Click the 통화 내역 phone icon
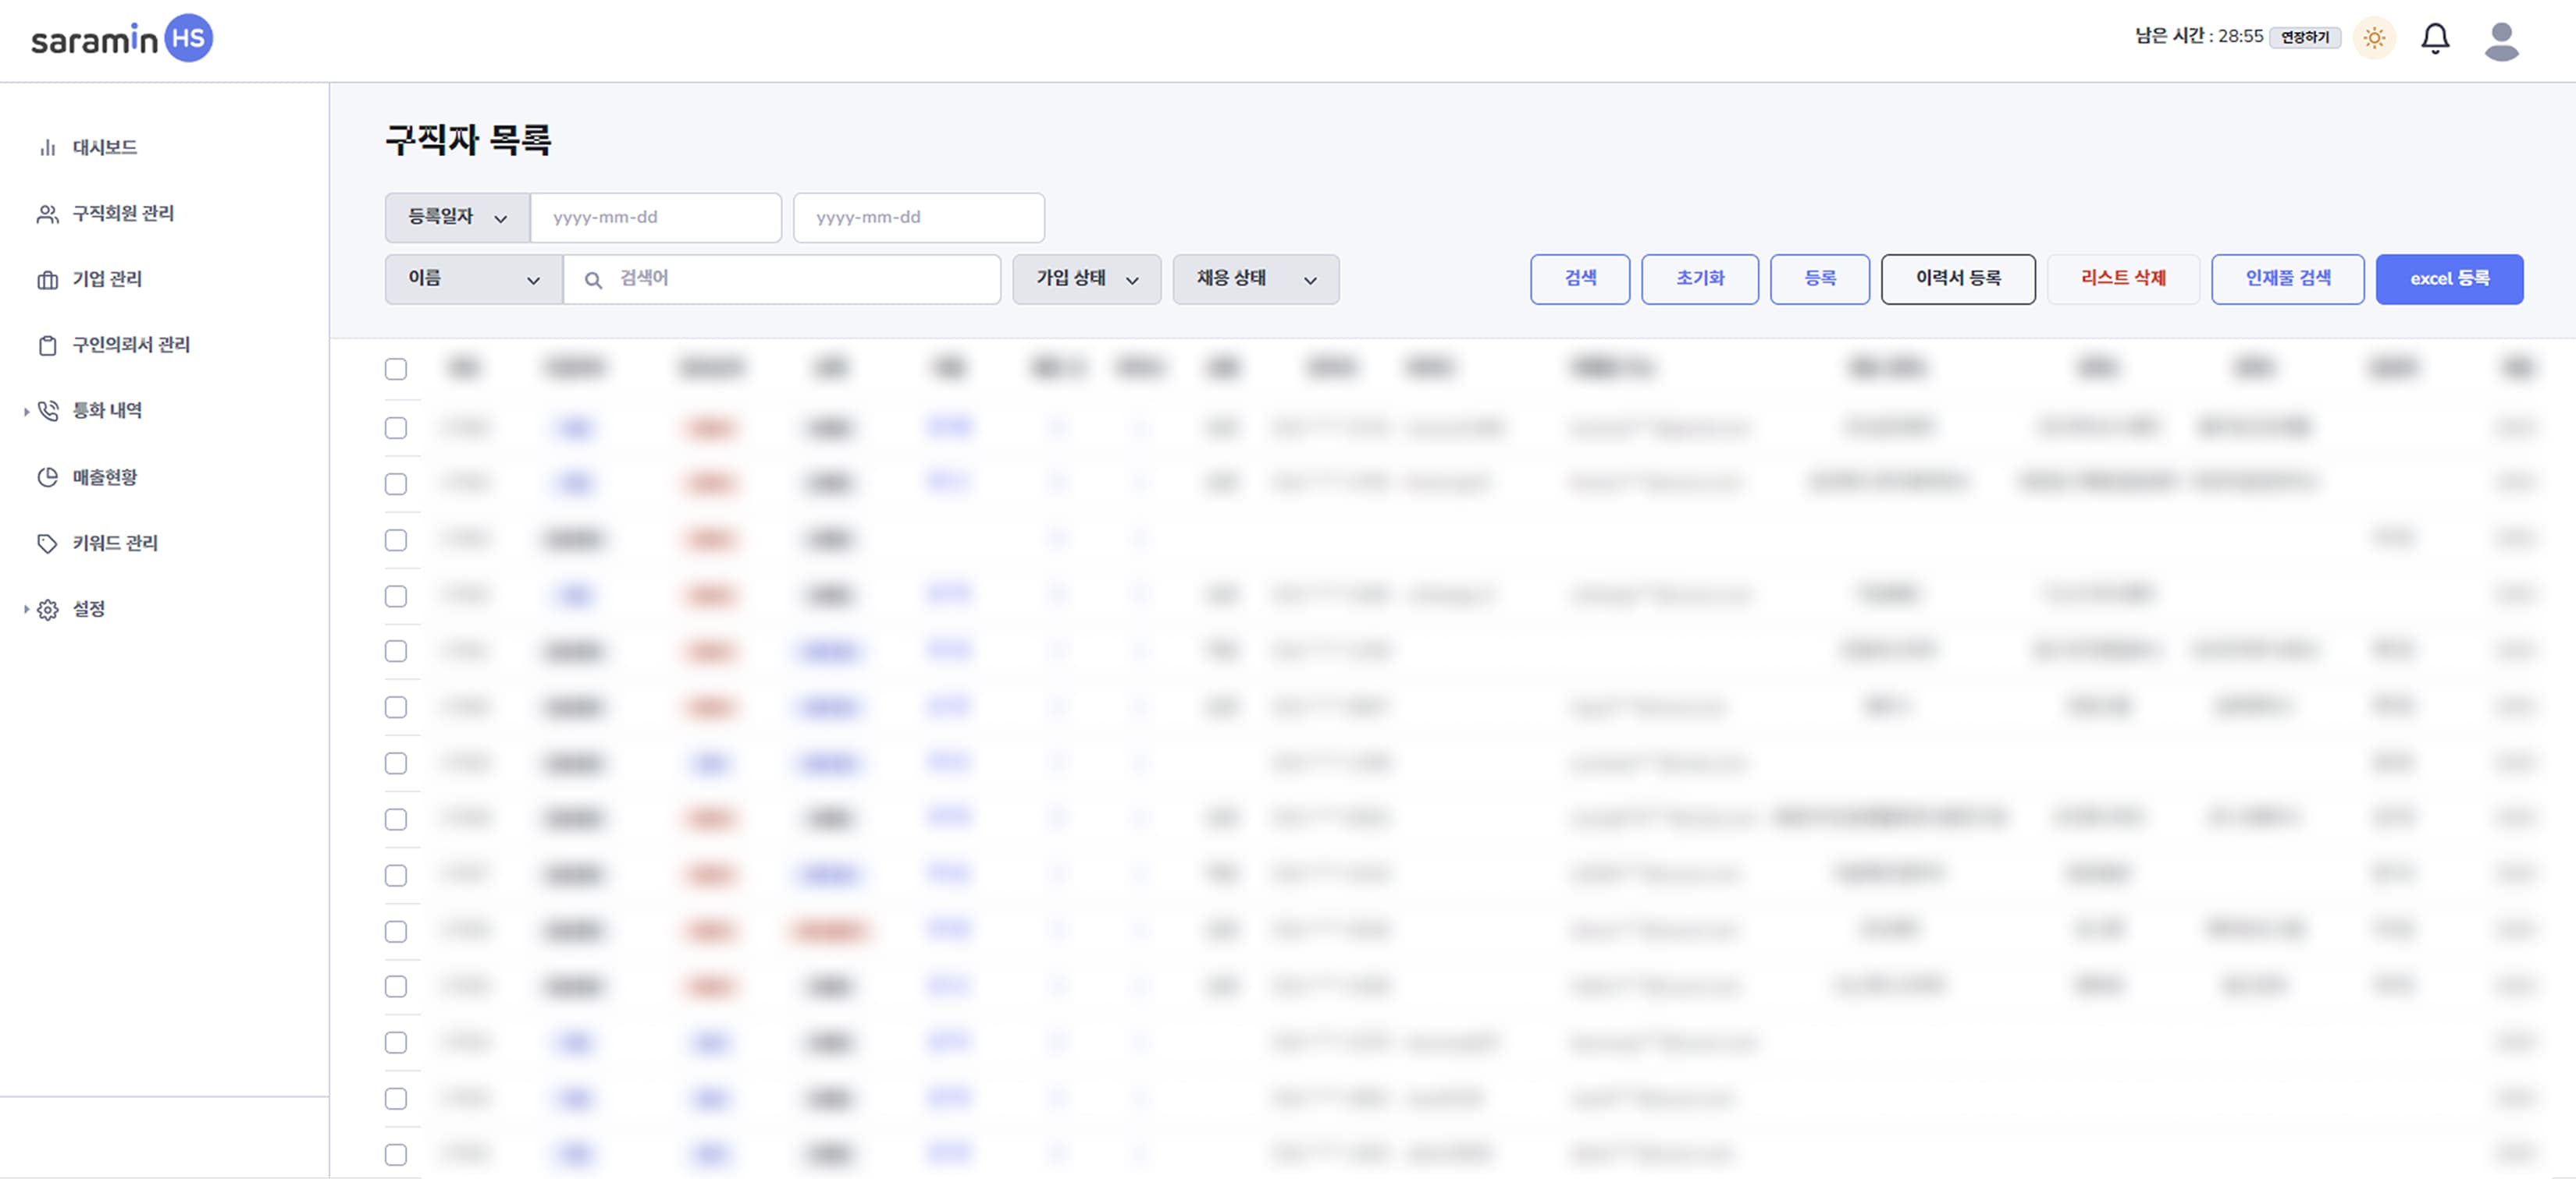The image size is (2576, 1179). (x=47, y=411)
